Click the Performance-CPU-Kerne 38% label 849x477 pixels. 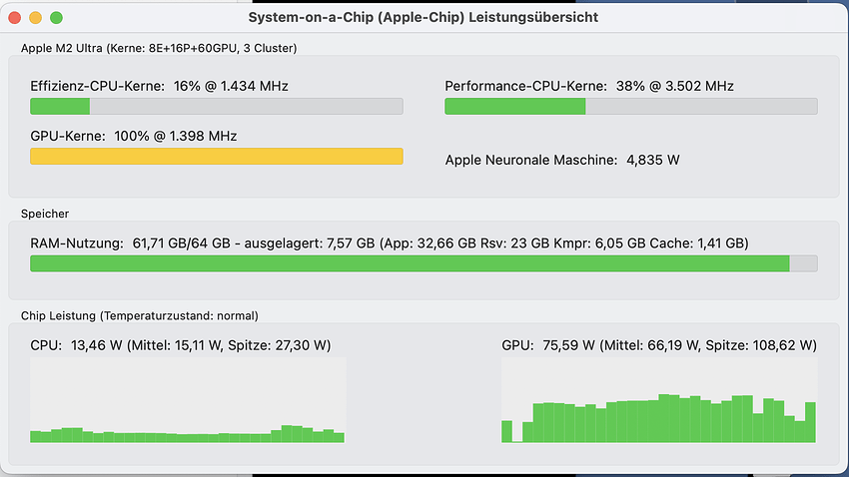[x=589, y=86]
